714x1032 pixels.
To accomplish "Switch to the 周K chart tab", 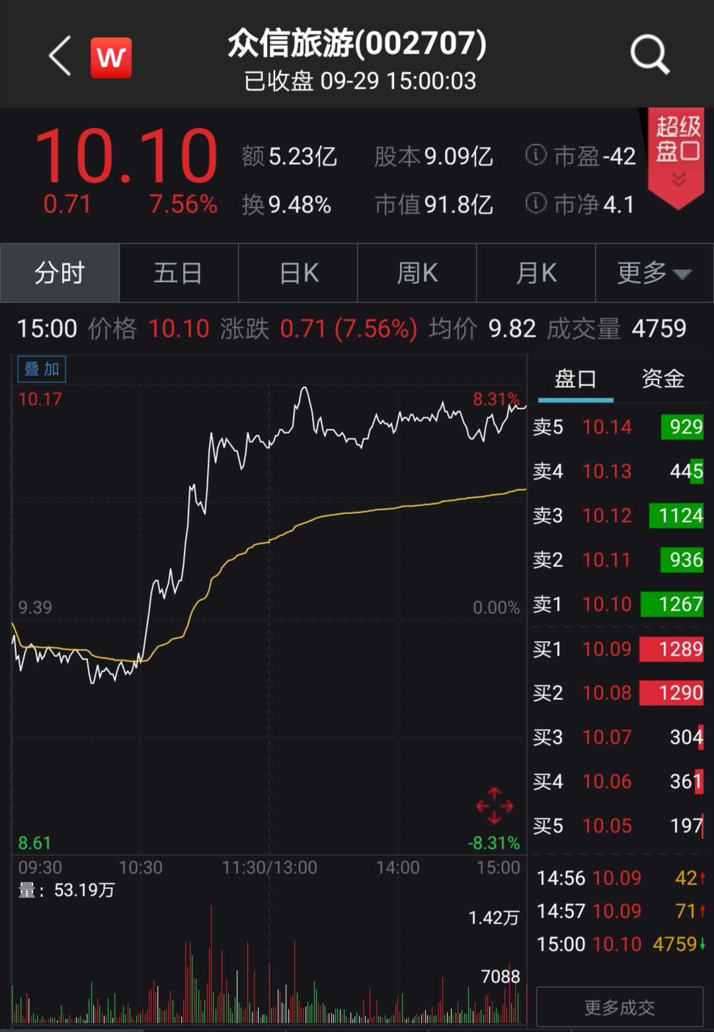I will click(x=417, y=273).
